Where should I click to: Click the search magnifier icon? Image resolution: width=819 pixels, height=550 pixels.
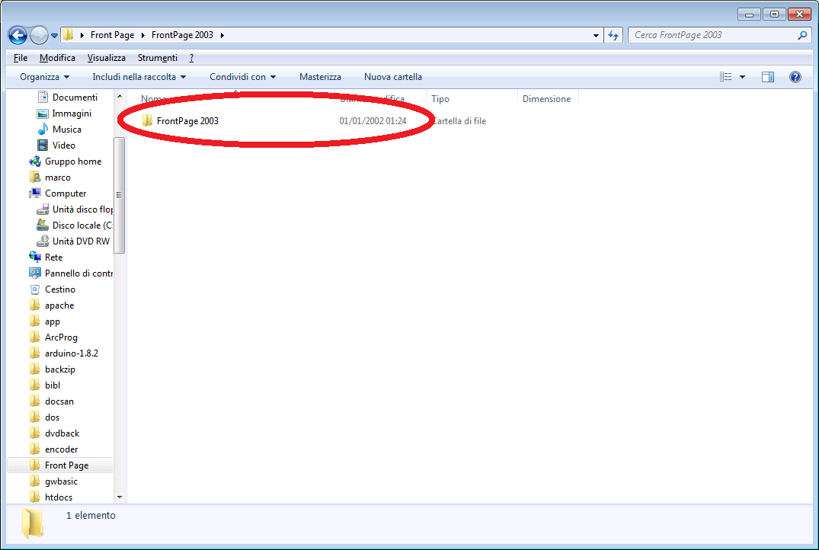pyautogui.click(x=802, y=35)
